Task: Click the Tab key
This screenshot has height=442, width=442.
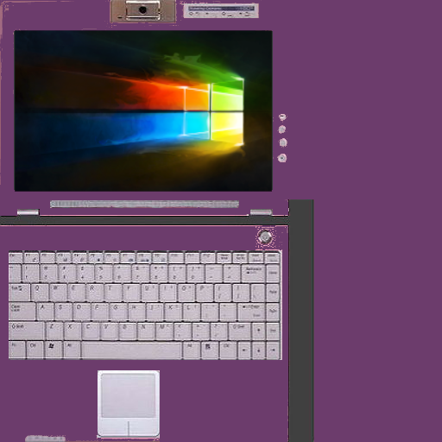Action: (19, 293)
